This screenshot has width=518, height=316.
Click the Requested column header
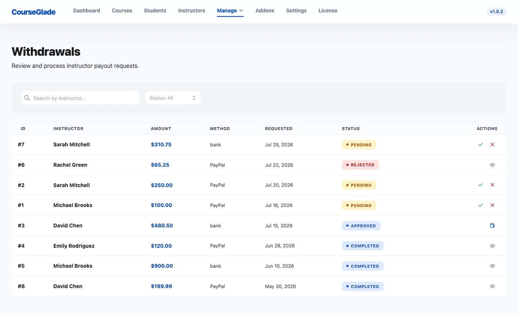click(278, 129)
